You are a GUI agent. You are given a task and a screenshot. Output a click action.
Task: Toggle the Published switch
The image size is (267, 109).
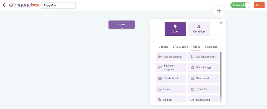[240, 5]
